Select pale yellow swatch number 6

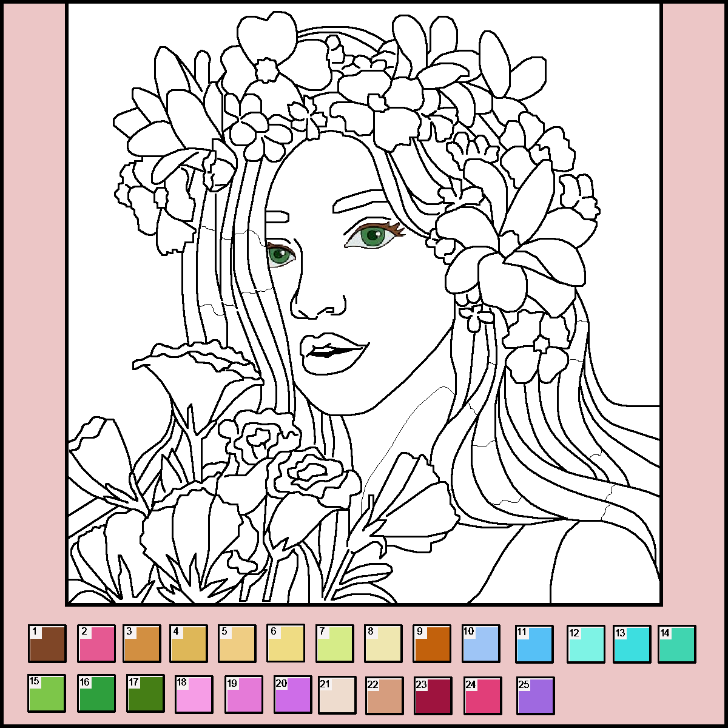[286, 644]
